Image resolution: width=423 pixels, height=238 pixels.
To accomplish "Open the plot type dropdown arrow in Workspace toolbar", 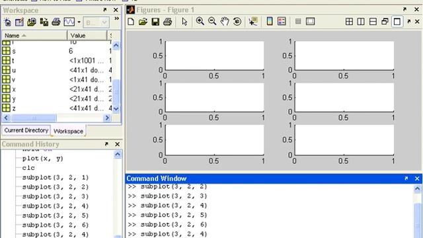I will (x=79, y=22).
